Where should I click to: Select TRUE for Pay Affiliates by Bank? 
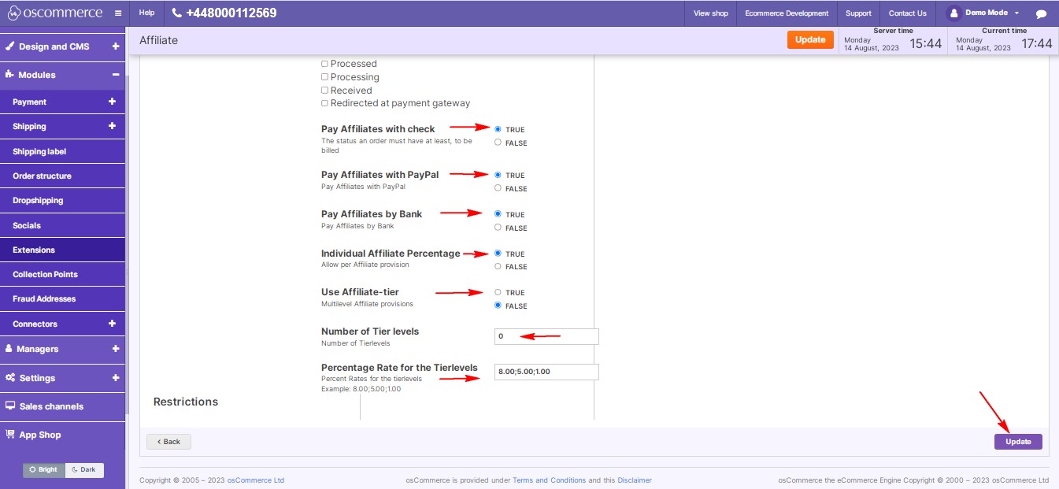pyautogui.click(x=498, y=214)
